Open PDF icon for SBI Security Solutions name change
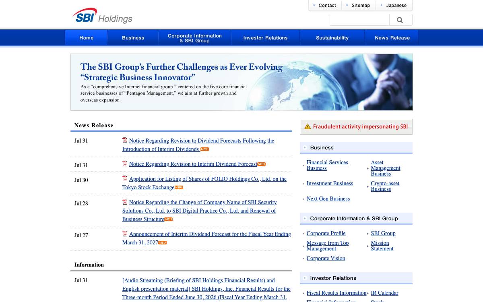Viewport: 483px width, 302px height. pyautogui.click(x=125, y=202)
